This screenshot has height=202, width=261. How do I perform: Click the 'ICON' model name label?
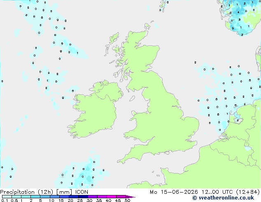[82, 192]
